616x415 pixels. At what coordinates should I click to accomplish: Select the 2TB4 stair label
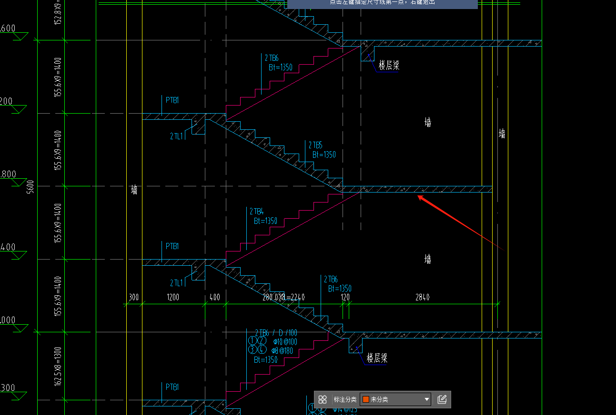(257, 212)
